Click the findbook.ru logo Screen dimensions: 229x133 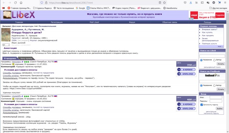(x=212, y=76)
